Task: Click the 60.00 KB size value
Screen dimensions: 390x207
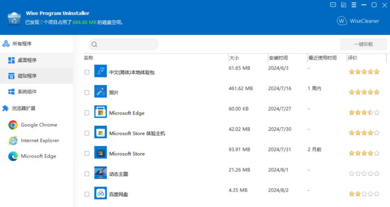Action: coord(239,109)
